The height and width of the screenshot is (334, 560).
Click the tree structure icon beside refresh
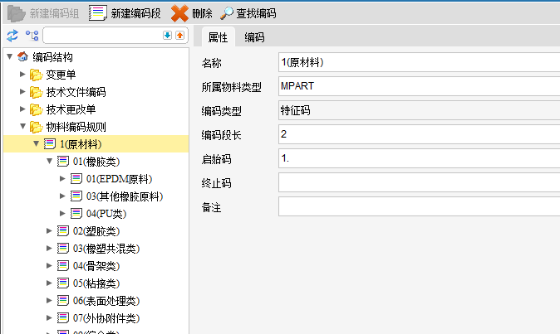pyautogui.click(x=32, y=36)
